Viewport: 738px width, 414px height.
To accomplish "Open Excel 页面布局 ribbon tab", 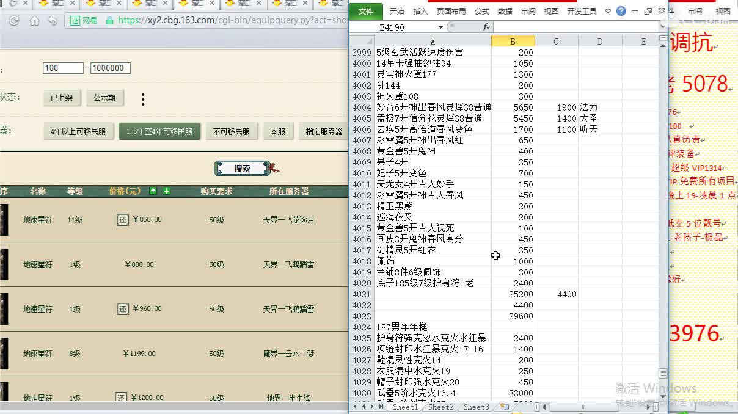I will pyautogui.click(x=451, y=11).
